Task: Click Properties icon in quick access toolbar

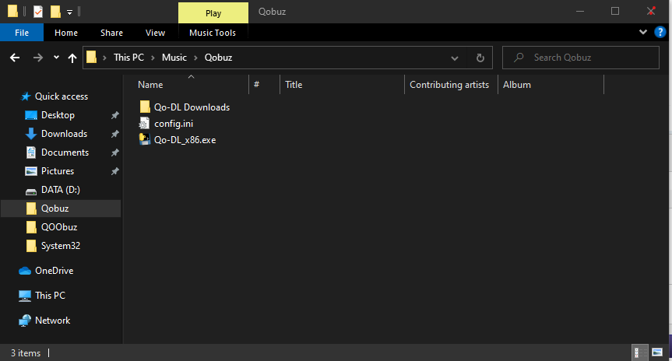Action: 37,11
